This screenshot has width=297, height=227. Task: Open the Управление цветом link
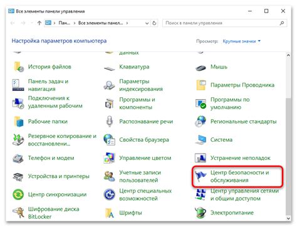[145, 158]
